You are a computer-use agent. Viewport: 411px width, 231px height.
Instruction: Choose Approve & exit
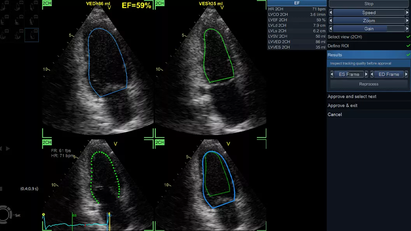click(369, 106)
